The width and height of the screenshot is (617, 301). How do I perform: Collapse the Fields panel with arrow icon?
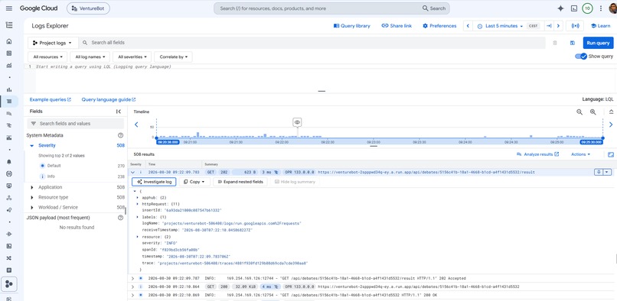point(119,112)
